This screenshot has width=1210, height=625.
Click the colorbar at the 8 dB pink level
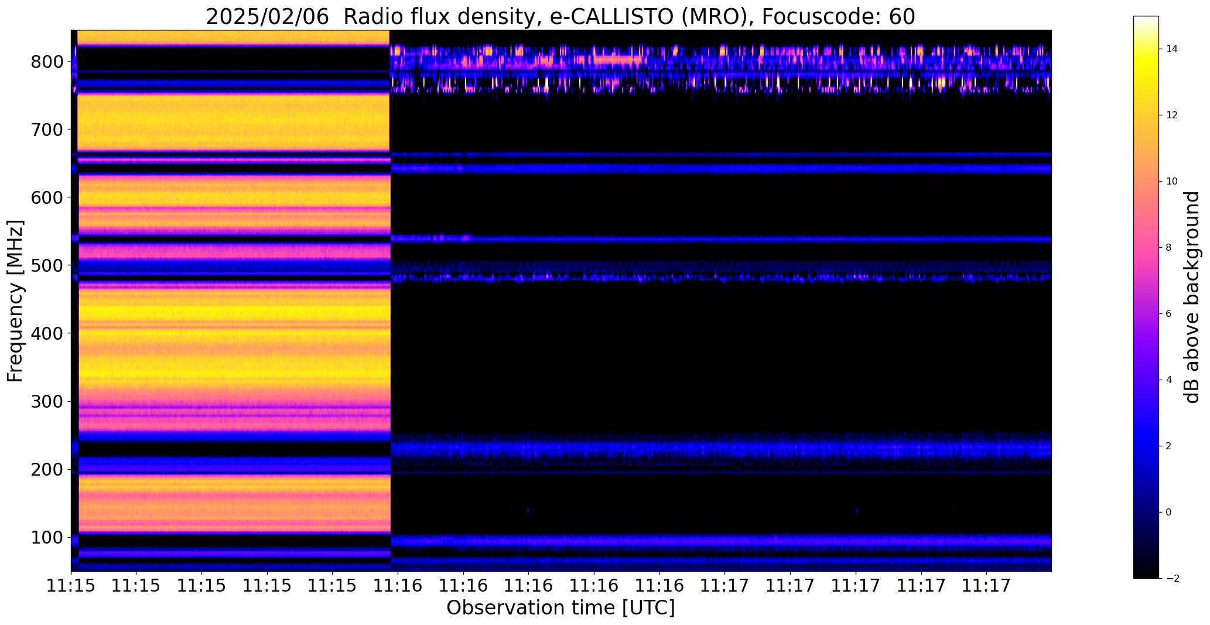coord(1146,247)
